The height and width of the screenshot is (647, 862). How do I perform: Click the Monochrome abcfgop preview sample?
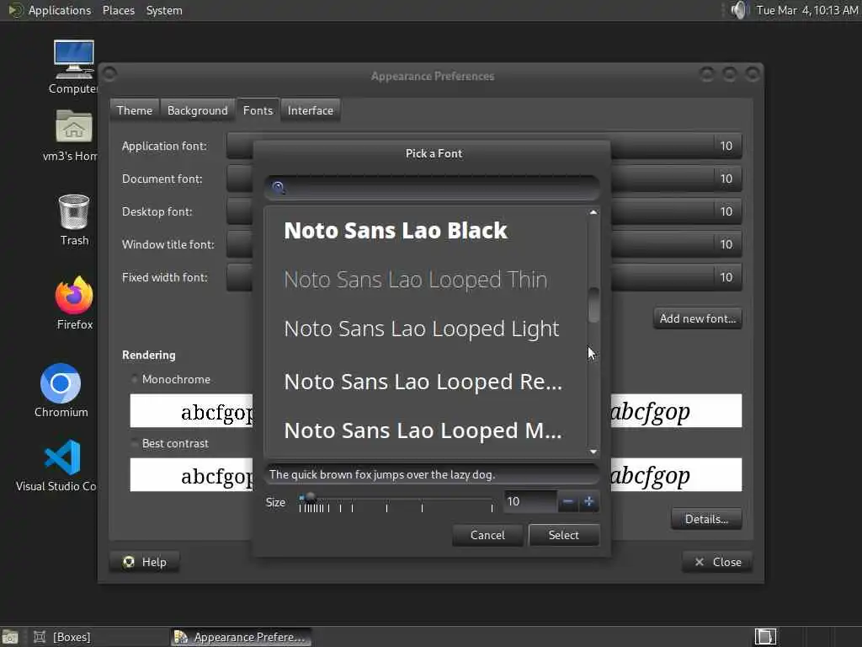point(191,410)
